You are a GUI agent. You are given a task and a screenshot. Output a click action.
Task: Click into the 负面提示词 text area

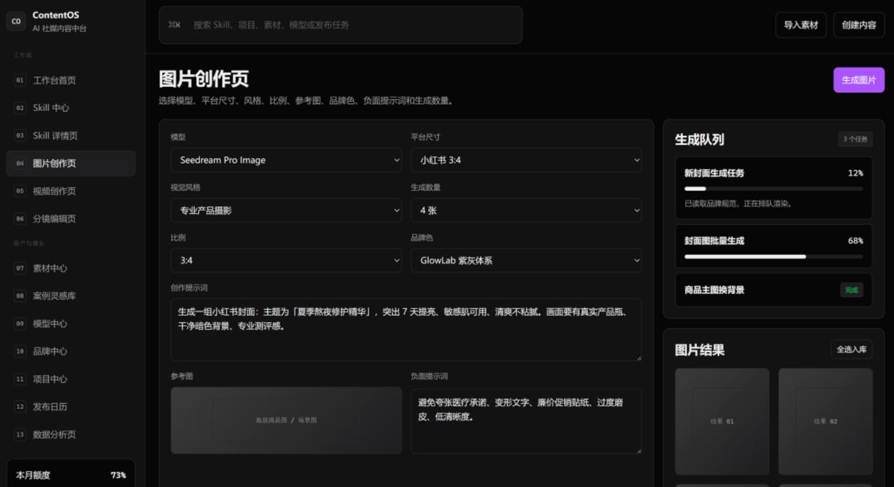tap(526, 421)
